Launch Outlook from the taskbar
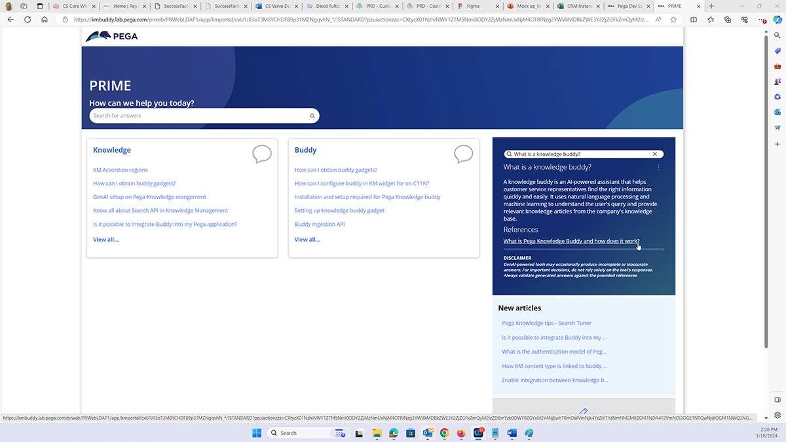786x442 pixels. [x=428, y=433]
